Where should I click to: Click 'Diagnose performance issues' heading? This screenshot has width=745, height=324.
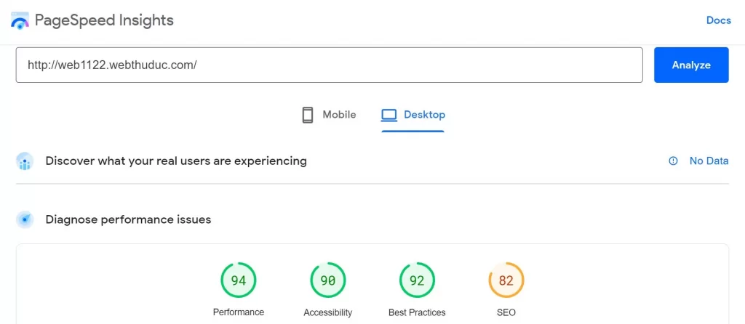[128, 219]
